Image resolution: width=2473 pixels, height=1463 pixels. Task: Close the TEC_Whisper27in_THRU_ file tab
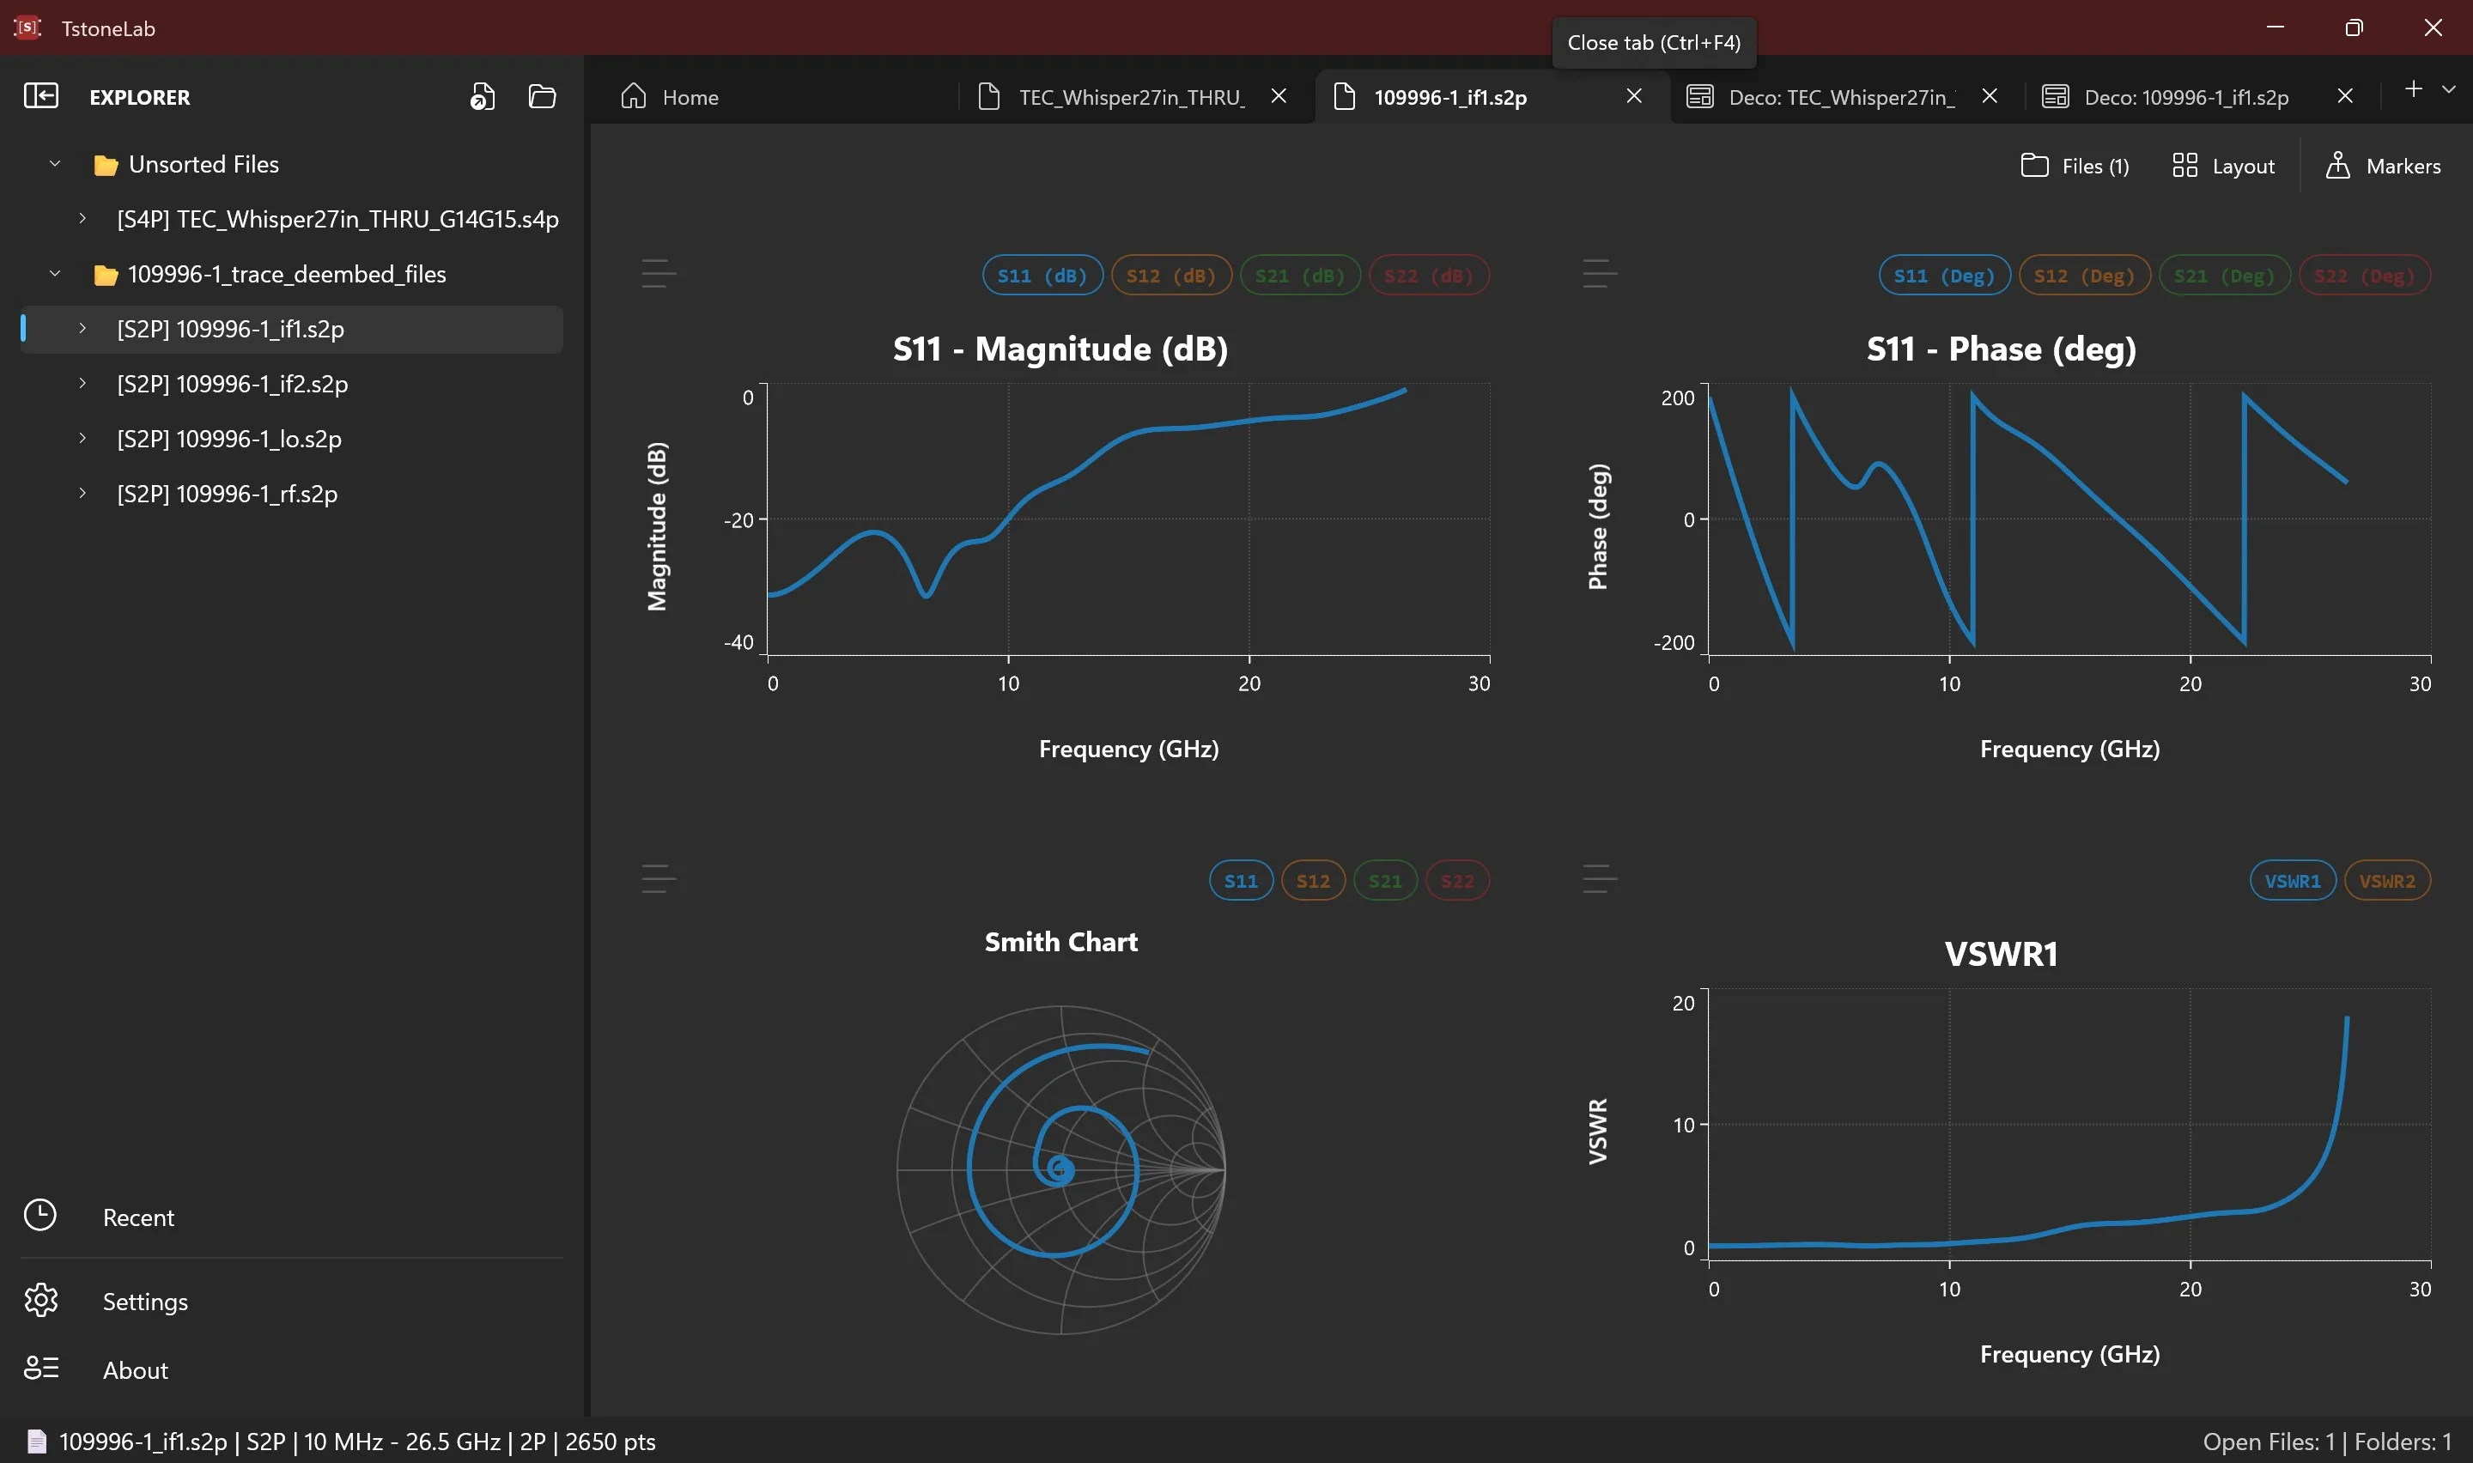point(1279,95)
